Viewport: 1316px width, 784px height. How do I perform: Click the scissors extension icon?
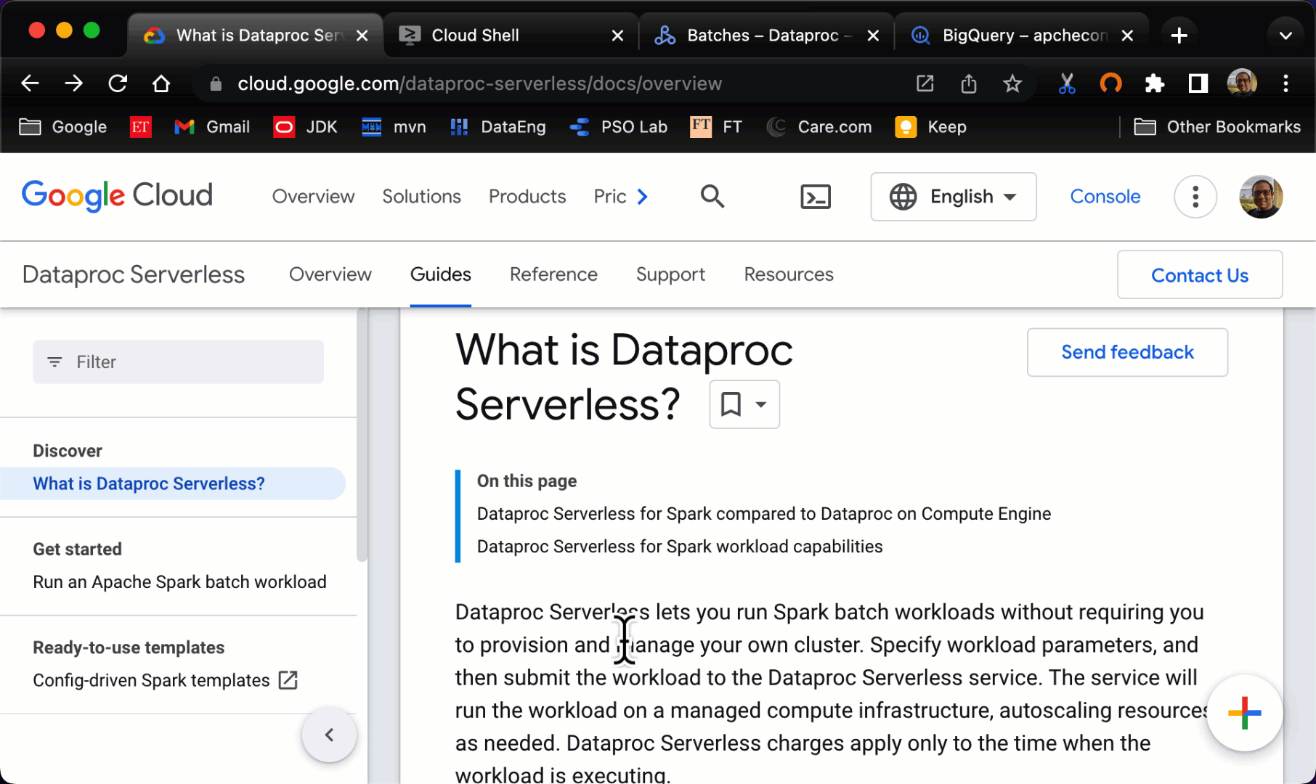(1067, 83)
